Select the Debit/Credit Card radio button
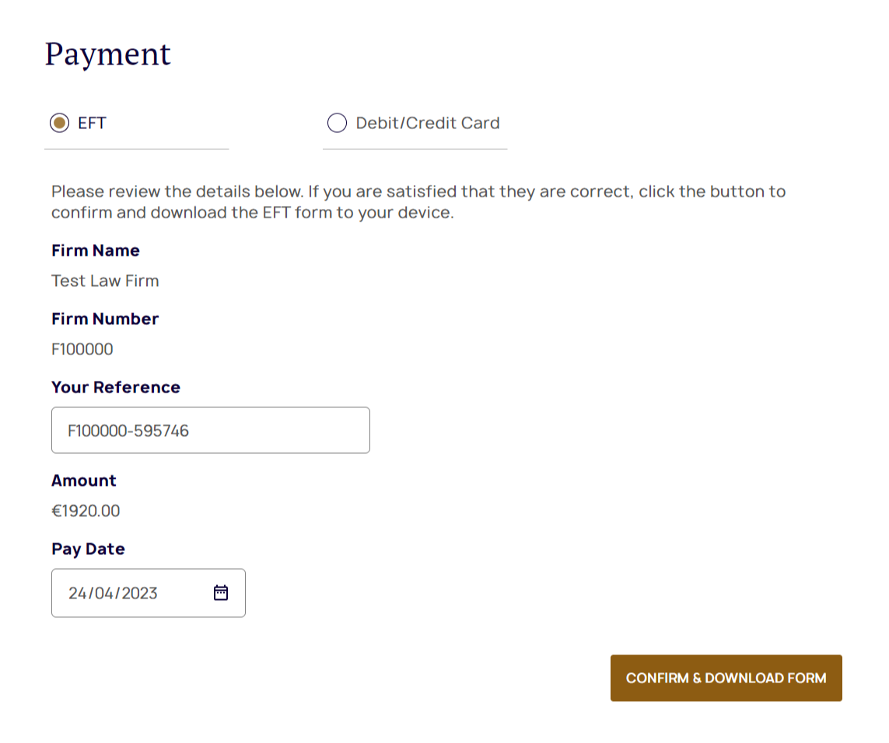This screenshot has width=889, height=743. tap(337, 123)
